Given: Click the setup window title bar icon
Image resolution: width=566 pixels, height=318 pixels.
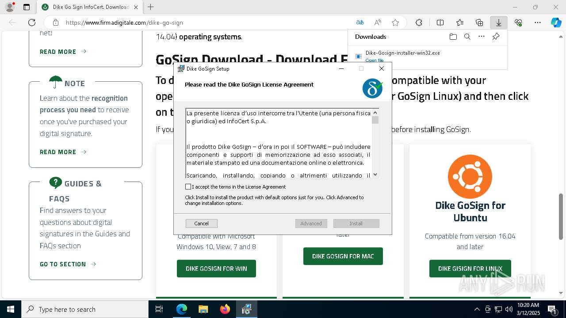Looking at the screenshot, I should [181, 68].
